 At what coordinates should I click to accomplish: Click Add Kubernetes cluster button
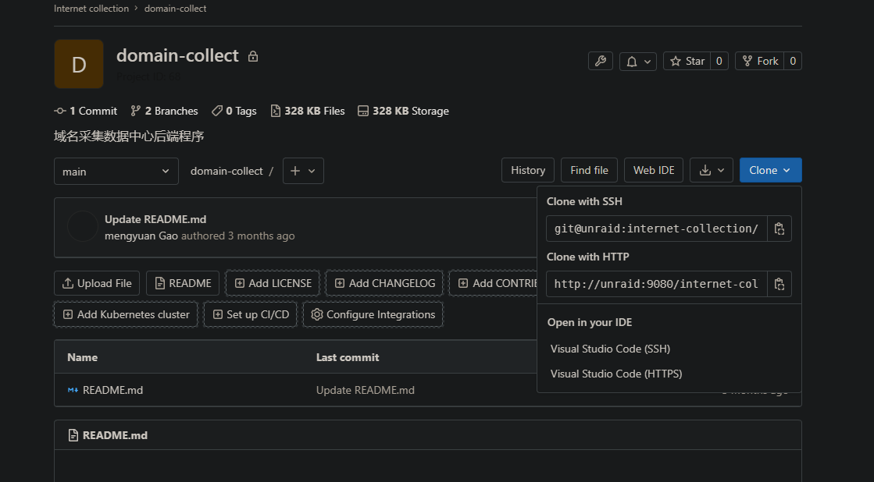(x=126, y=314)
